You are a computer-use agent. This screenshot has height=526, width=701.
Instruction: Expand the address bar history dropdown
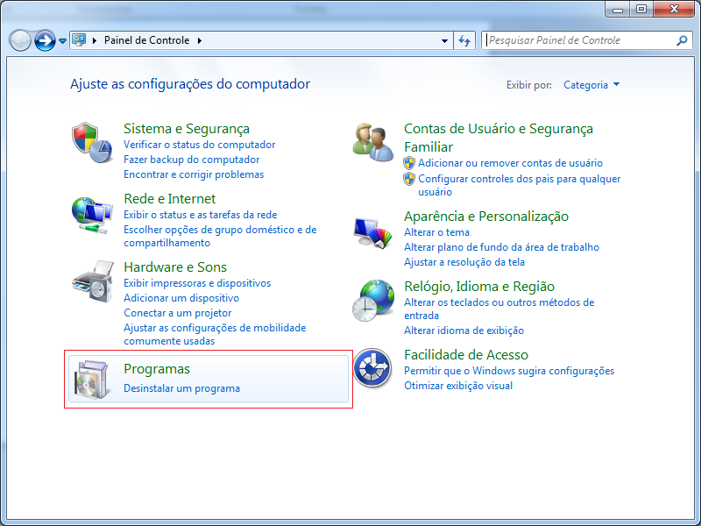[x=445, y=40]
